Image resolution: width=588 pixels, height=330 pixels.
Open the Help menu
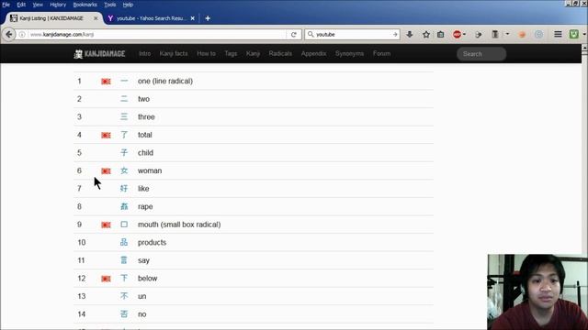click(128, 5)
